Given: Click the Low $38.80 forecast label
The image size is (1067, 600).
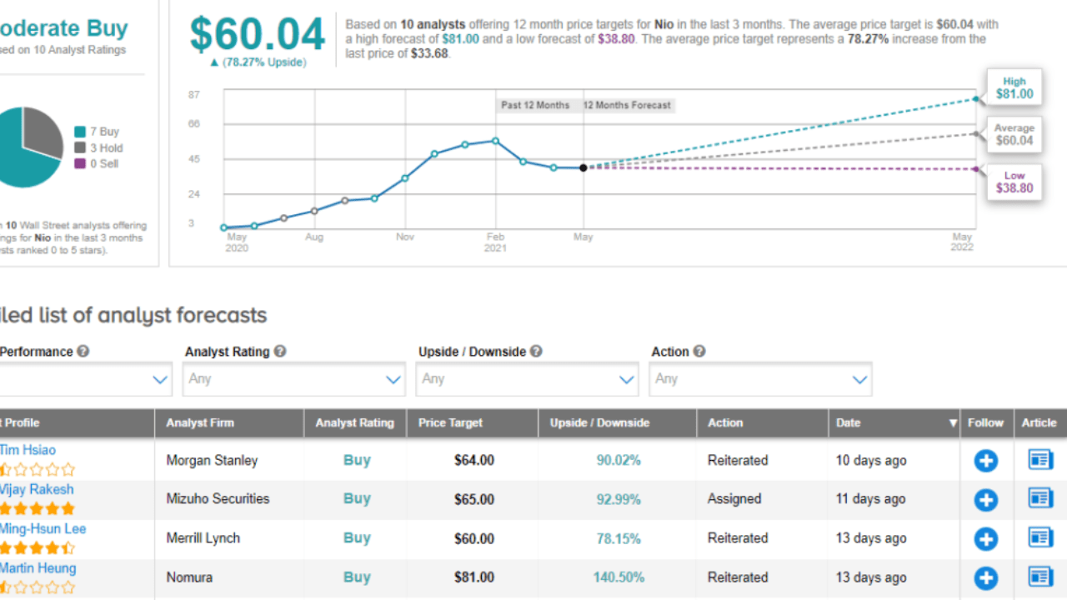Looking at the screenshot, I should pos(1014,182).
